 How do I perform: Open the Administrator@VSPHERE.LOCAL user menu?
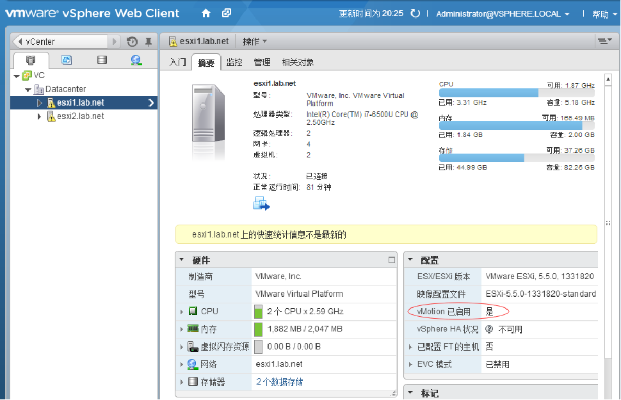coord(503,14)
